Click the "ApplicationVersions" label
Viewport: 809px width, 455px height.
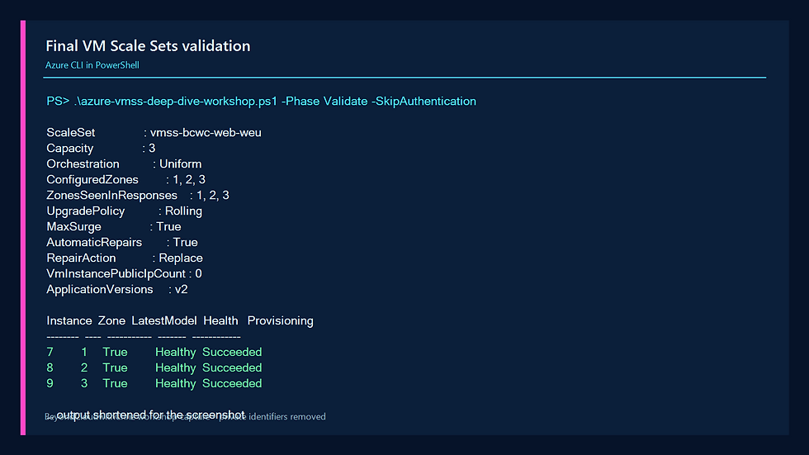100,289
